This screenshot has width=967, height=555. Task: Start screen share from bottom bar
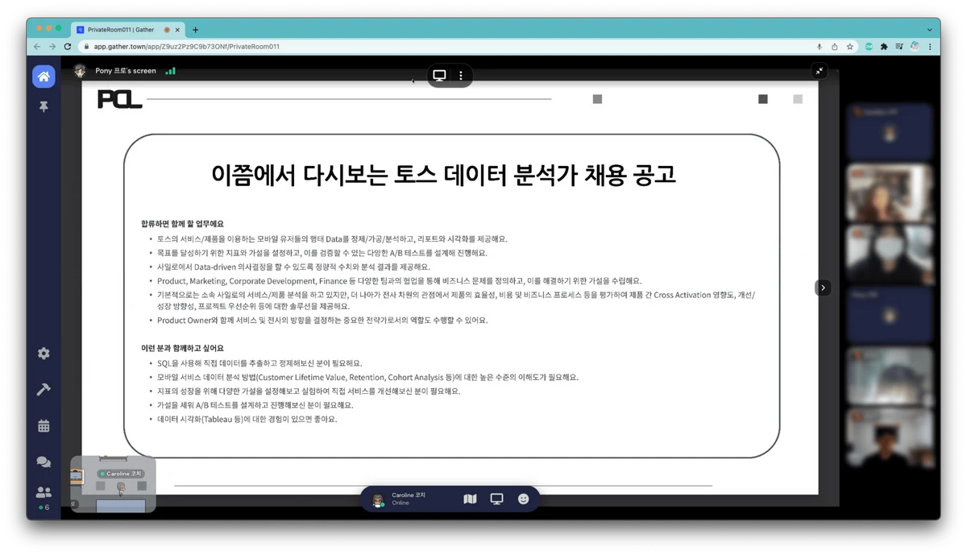click(x=496, y=499)
